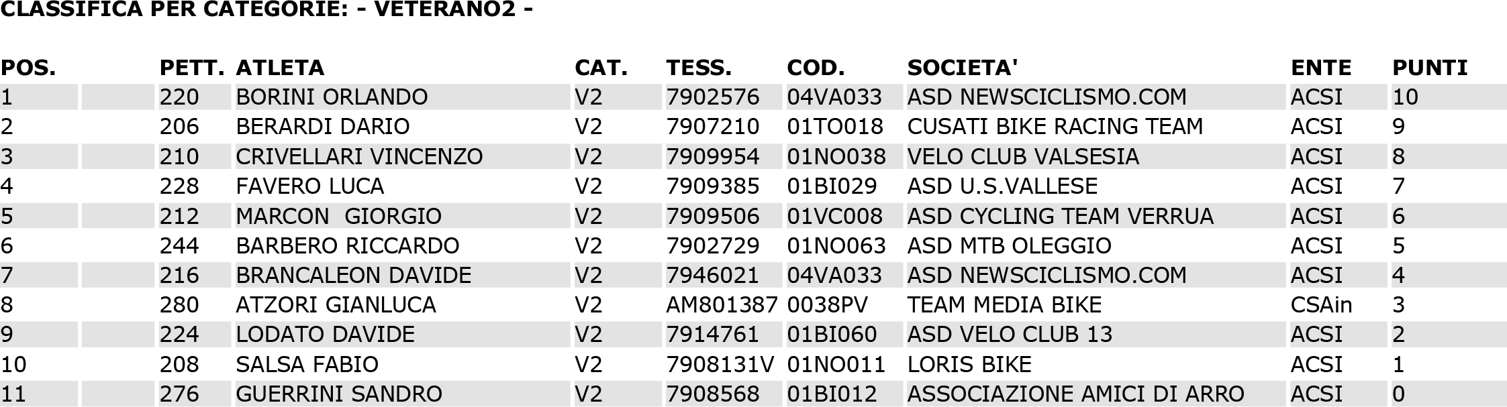Click the ATLETA column header
The image size is (1507, 407).
(280, 68)
